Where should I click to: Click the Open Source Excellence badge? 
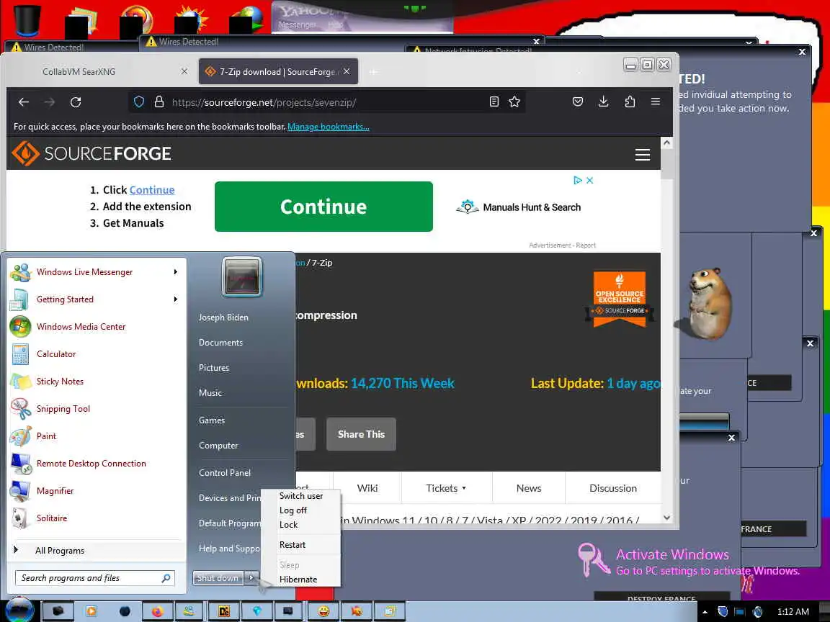pyautogui.click(x=620, y=298)
